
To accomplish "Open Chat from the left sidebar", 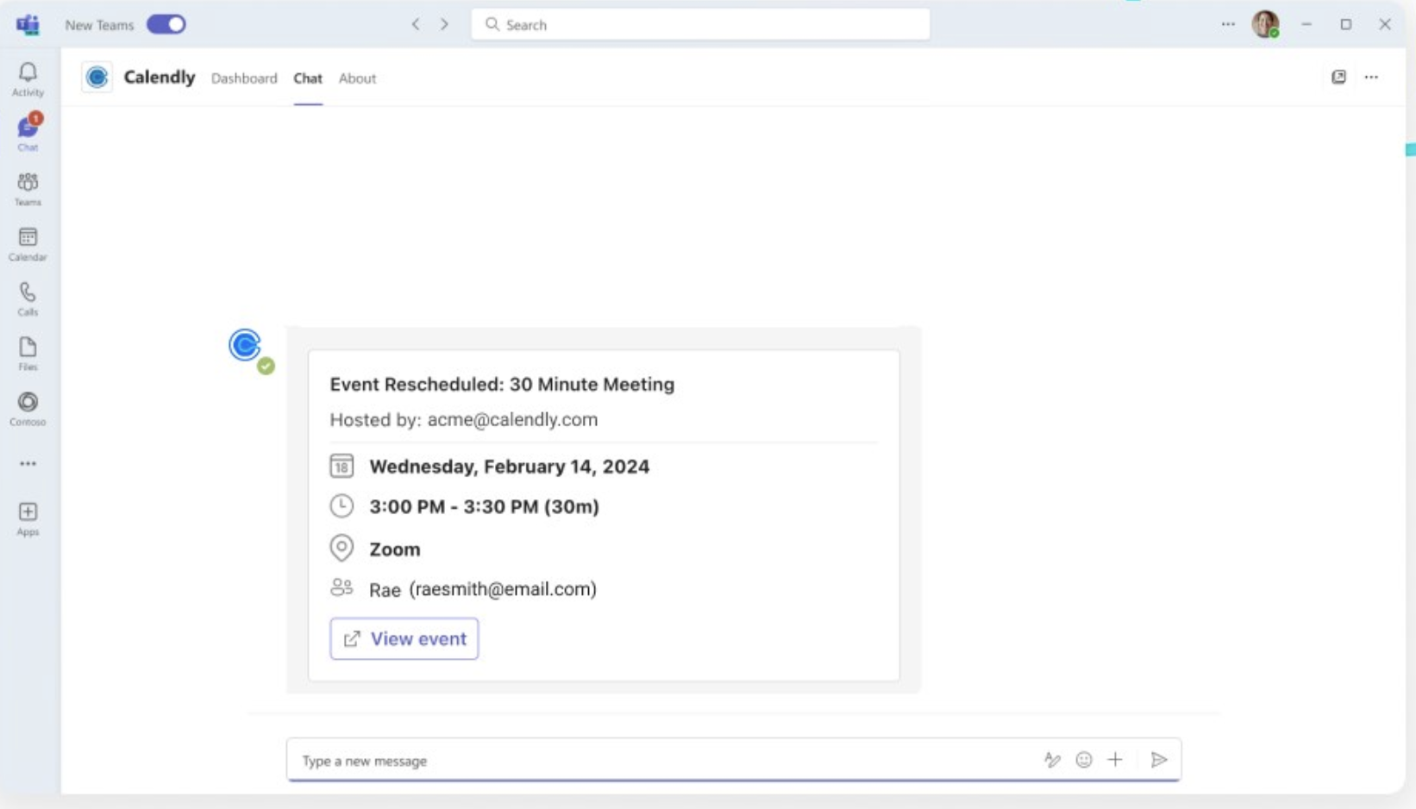I will pos(28,133).
